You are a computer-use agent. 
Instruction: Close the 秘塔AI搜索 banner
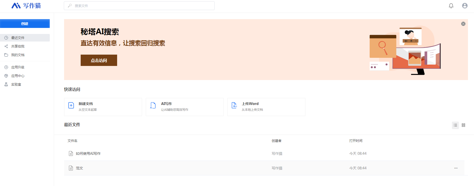(463, 24)
